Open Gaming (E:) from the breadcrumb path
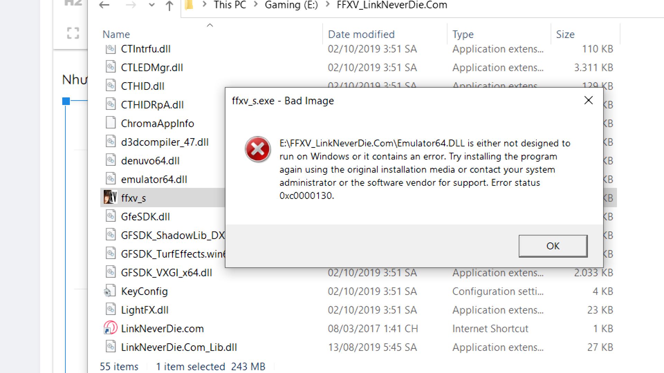This screenshot has width=664, height=373. click(291, 5)
